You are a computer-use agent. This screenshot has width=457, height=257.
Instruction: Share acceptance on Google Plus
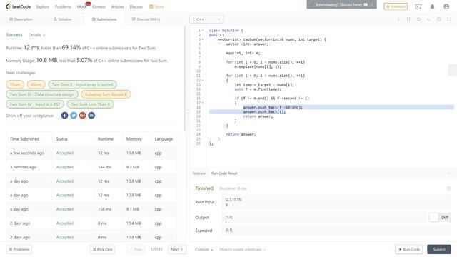tap(83, 116)
